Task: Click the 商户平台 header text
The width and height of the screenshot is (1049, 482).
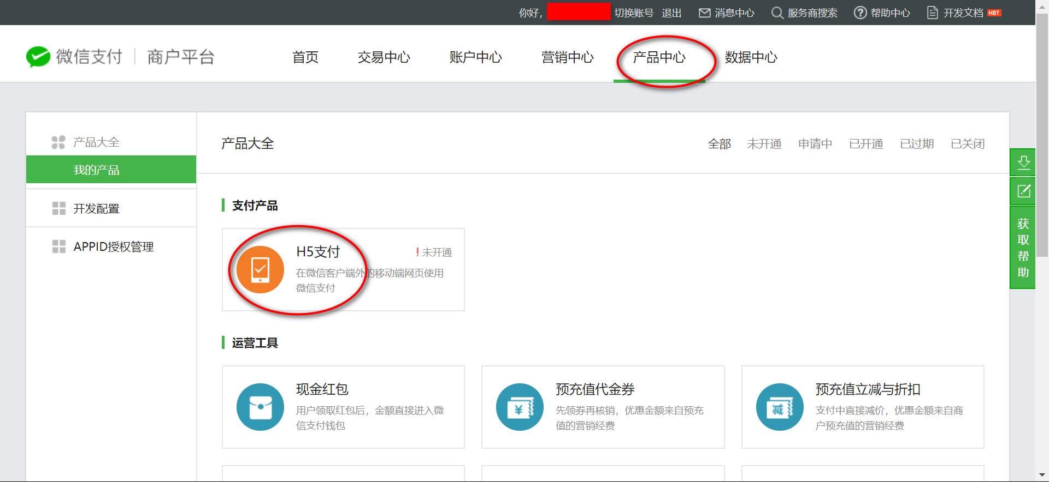Action: pyautogui.click(x=181, y=57)
